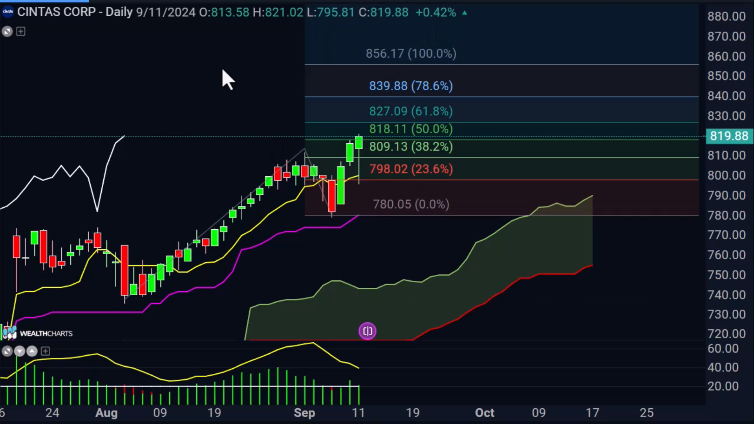The width and height of the screenshot is (754, 424).
Task: Select the CINTAS CORP - Daily title
Action: (x=75, y=12)
